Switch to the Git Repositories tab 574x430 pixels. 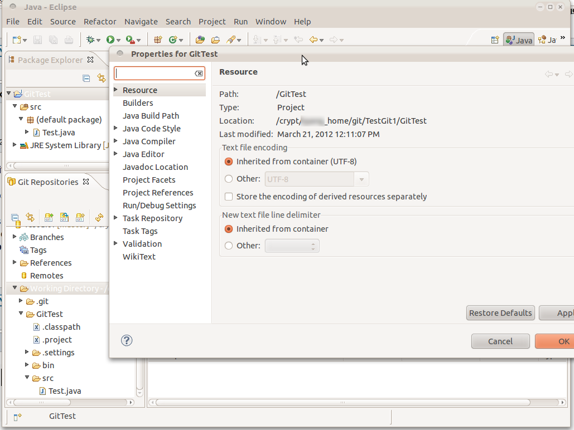(x=47, y=182)
